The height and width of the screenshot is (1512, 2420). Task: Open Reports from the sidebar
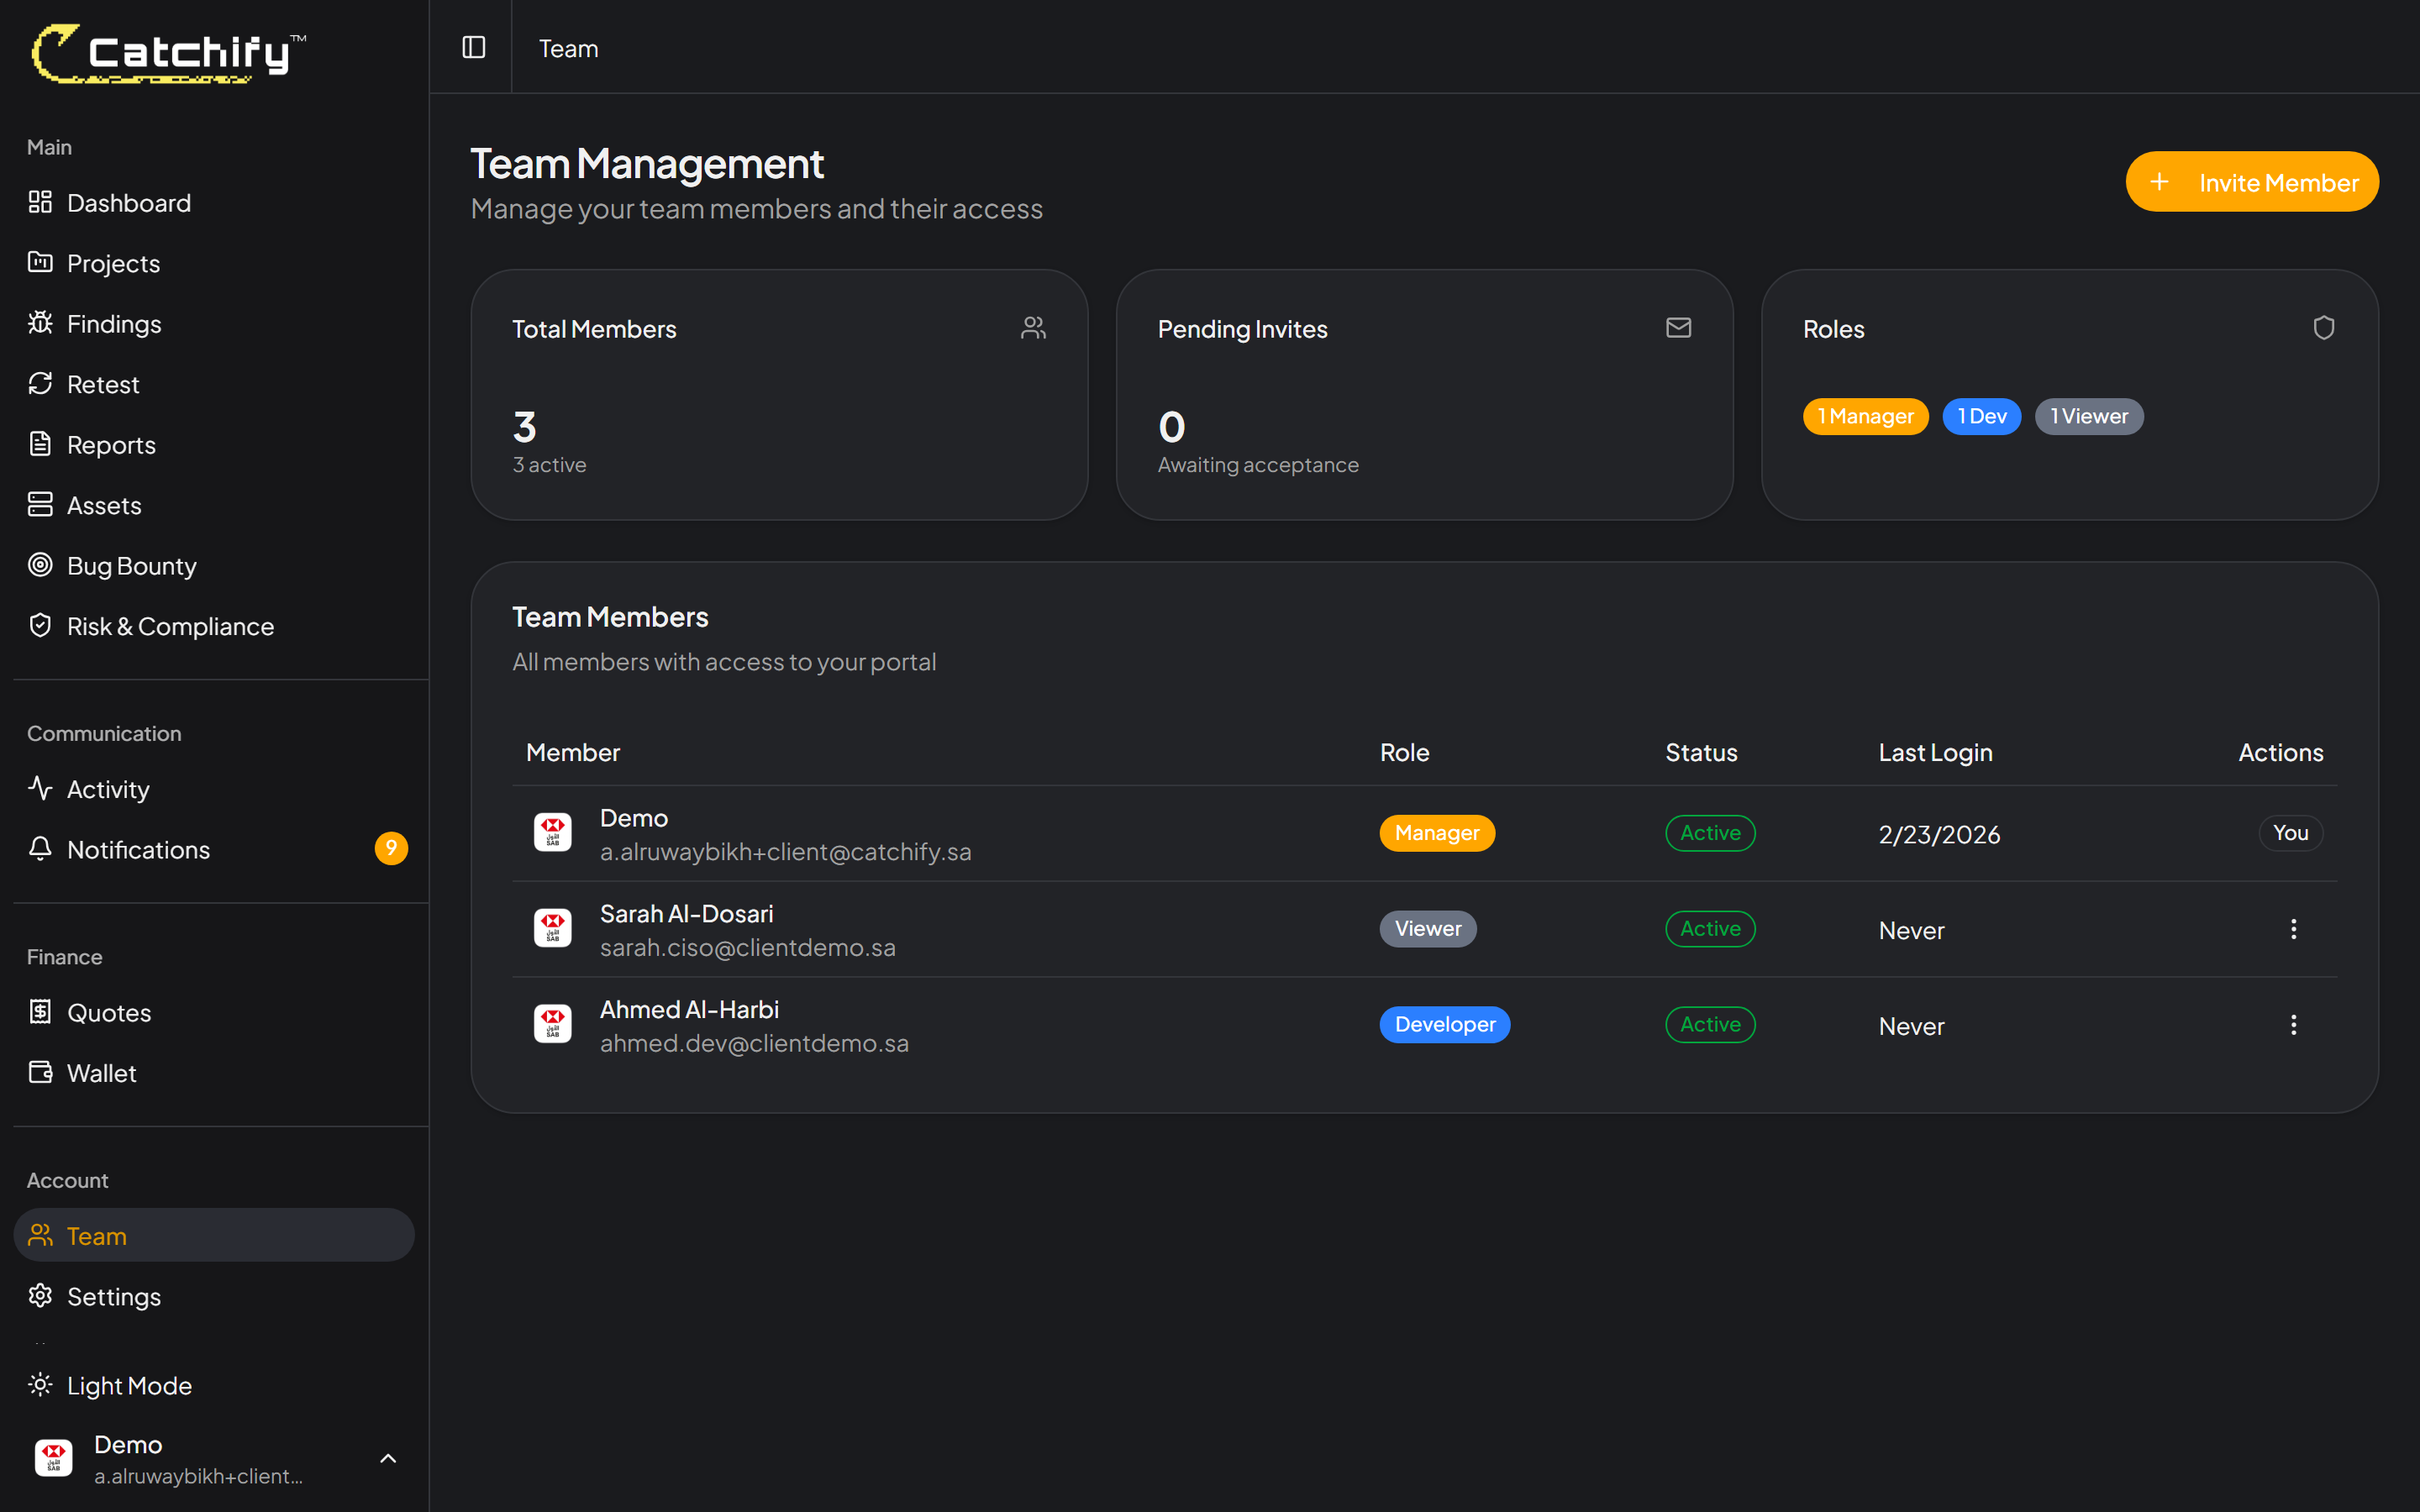(110, 444)
